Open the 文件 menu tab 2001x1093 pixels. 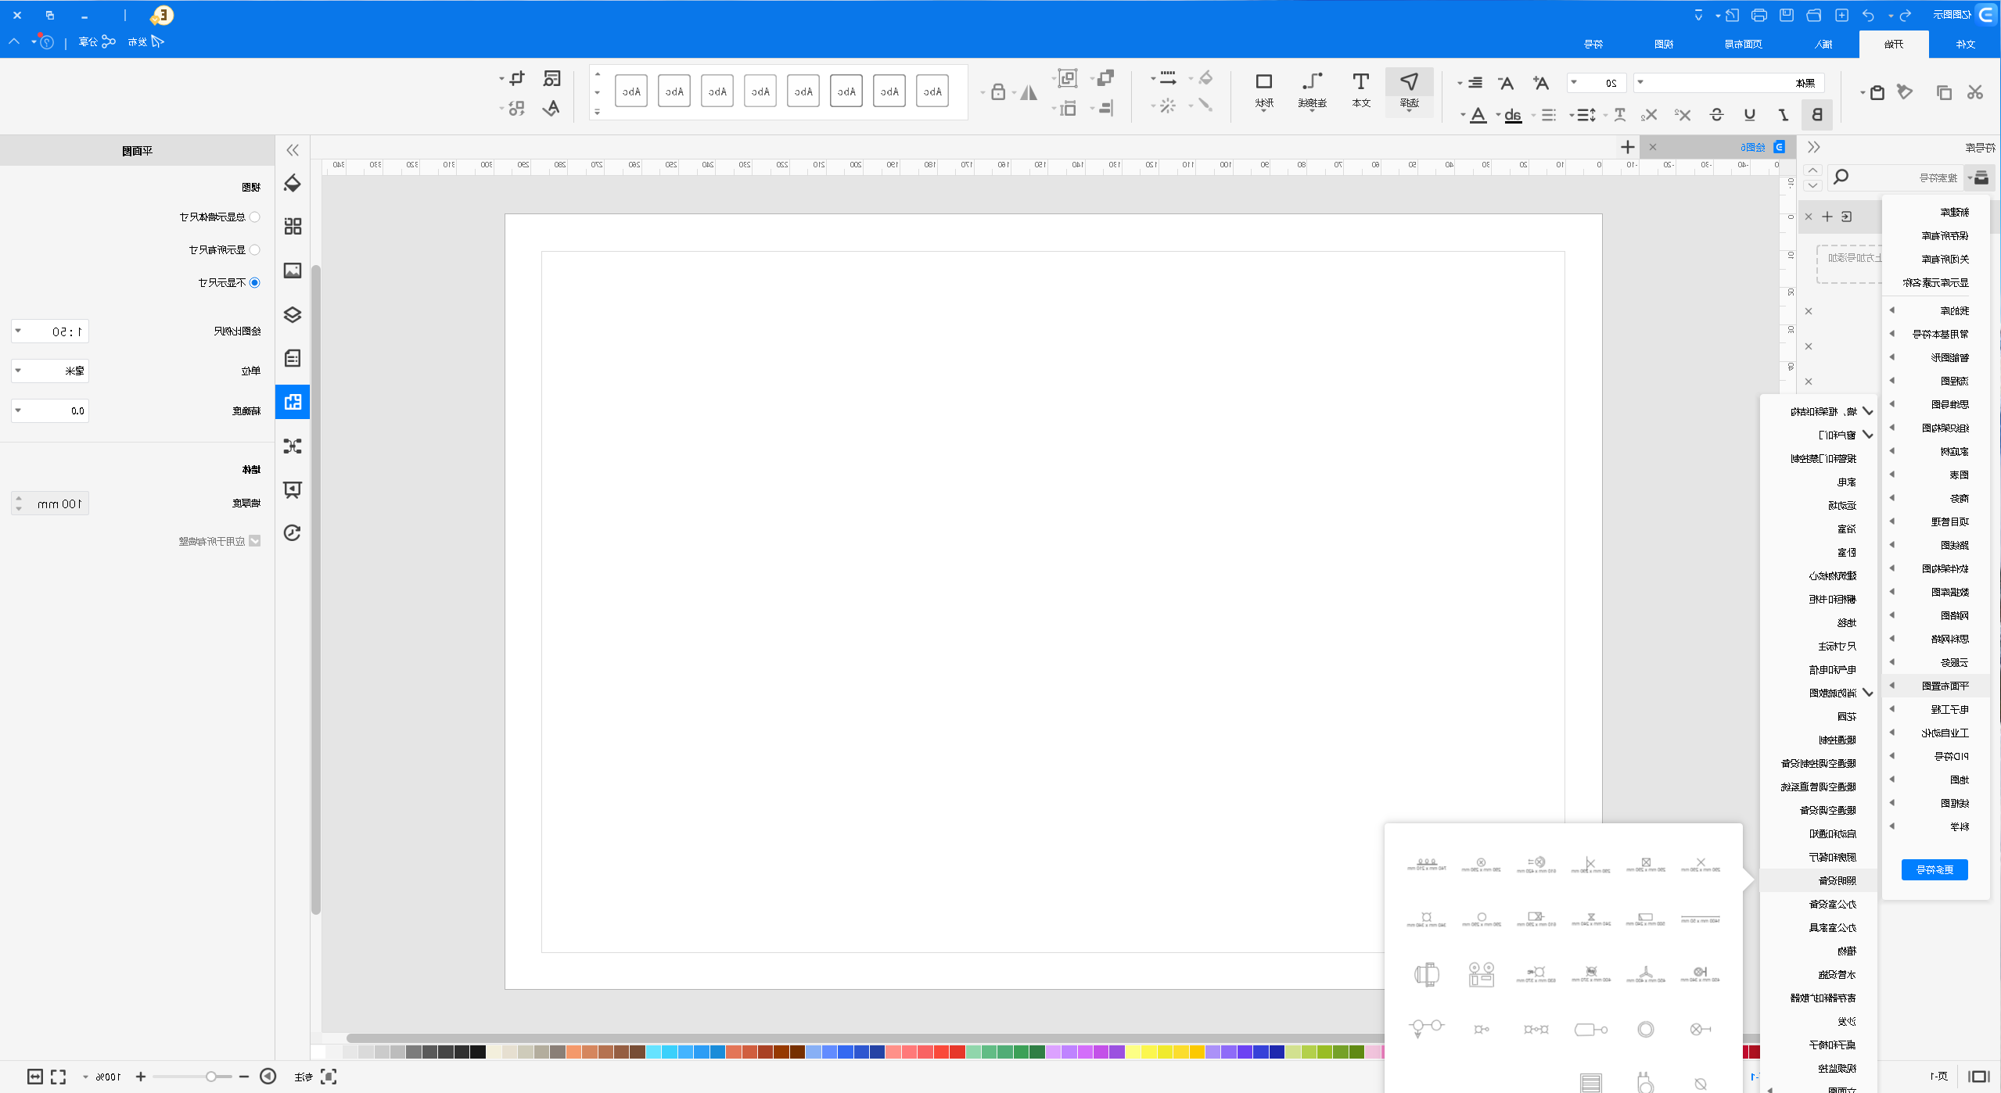(x=1966, y=44)
